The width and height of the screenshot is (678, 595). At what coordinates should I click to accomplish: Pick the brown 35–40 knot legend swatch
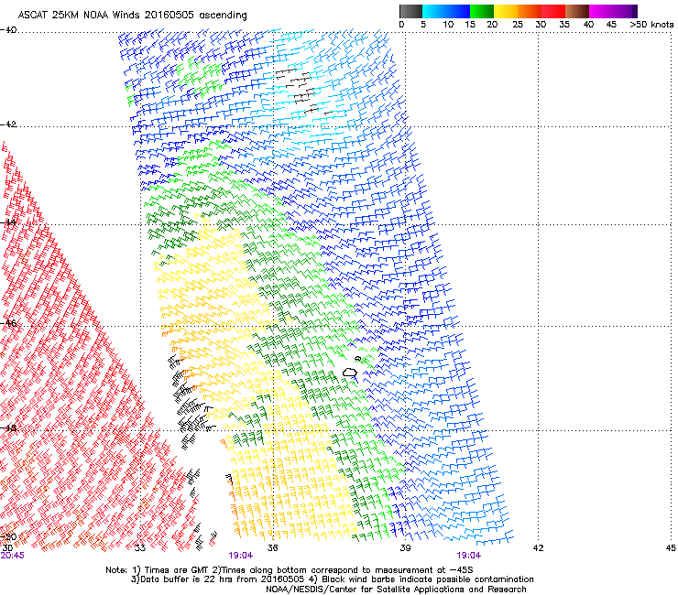[577, 11]
